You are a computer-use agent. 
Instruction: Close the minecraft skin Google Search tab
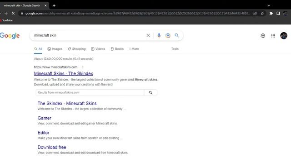[45, 5]
